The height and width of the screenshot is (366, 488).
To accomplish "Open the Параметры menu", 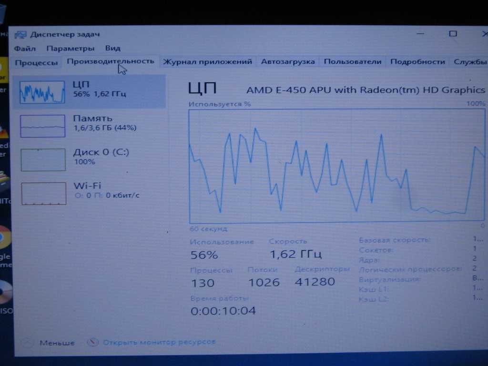I will (71, 49).
